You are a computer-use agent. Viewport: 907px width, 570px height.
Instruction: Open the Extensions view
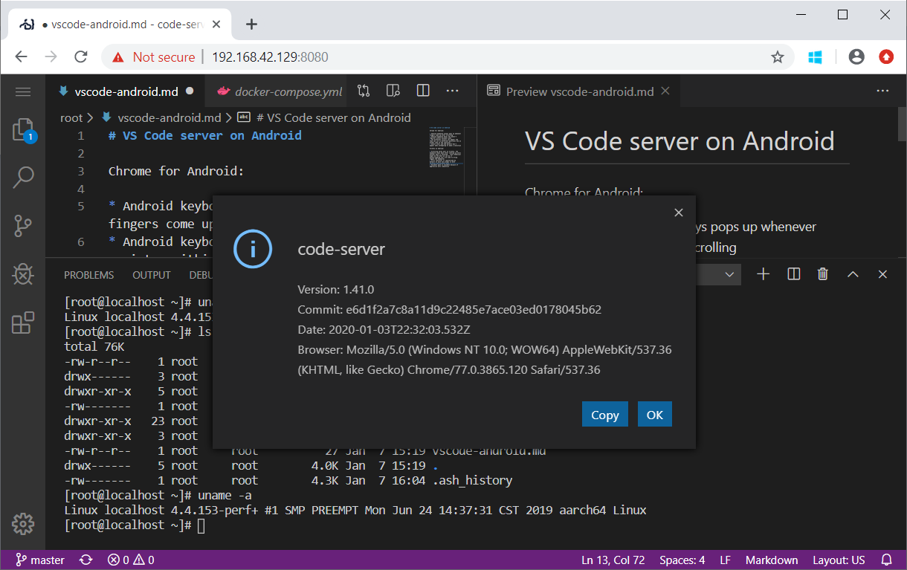coord(23,323)
